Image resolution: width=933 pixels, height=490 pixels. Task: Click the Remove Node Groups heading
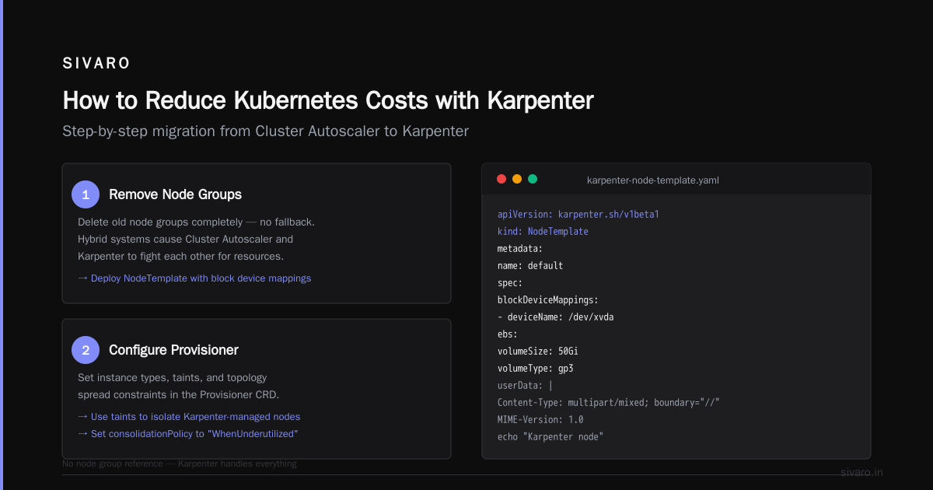click(175, 194)
